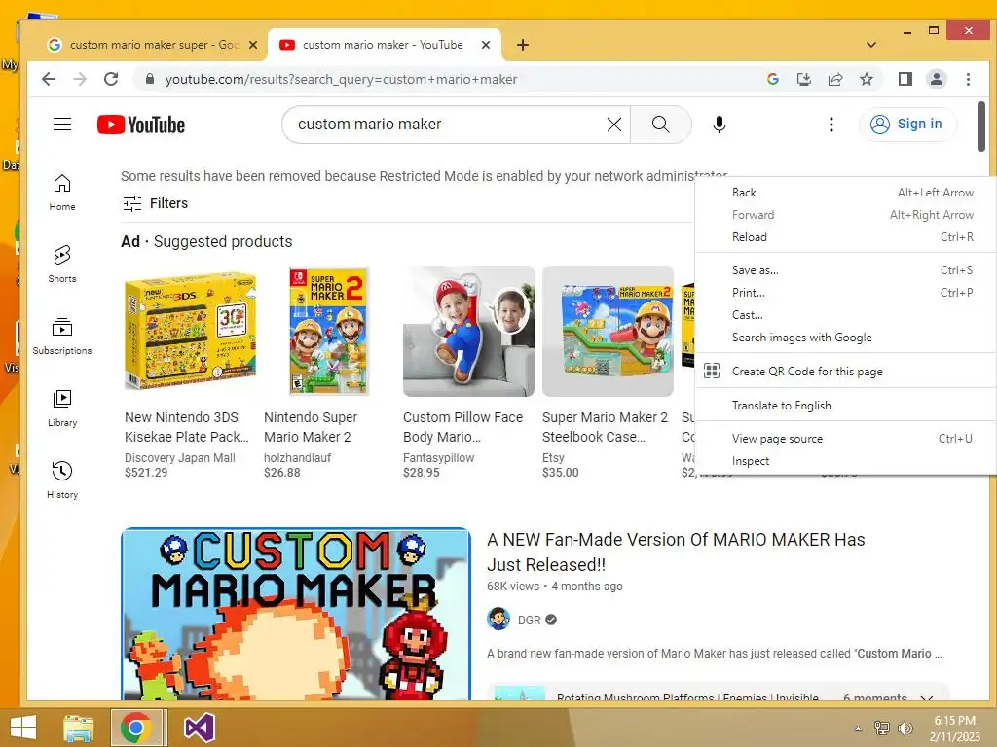Open Library in the sidebar
Image resolution: width=997 pixels, height=747 pixels.
[62, 409]
